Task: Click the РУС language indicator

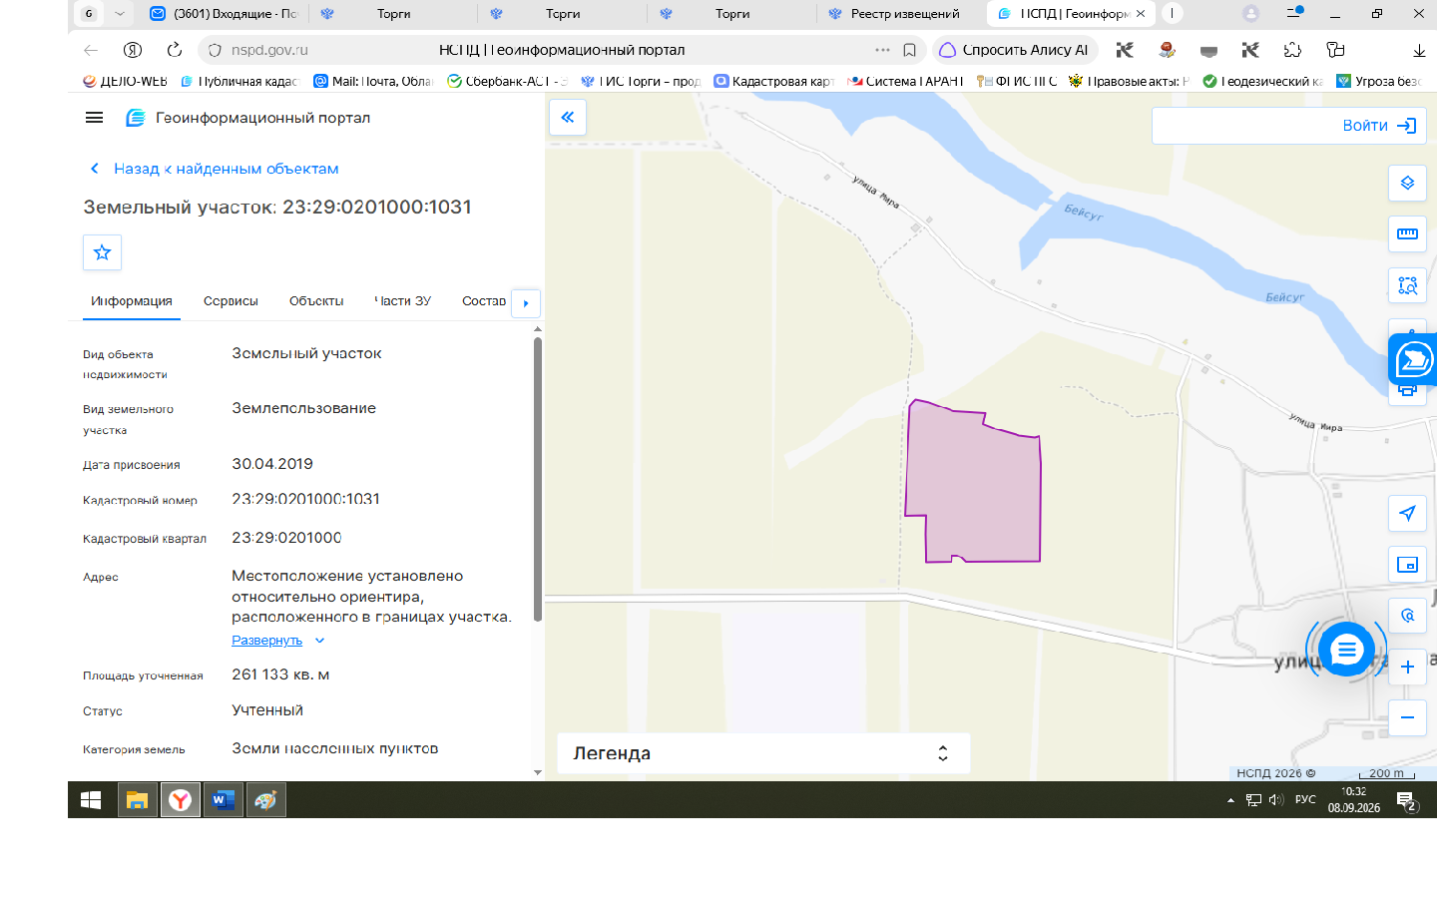Action: (1305, 800)
